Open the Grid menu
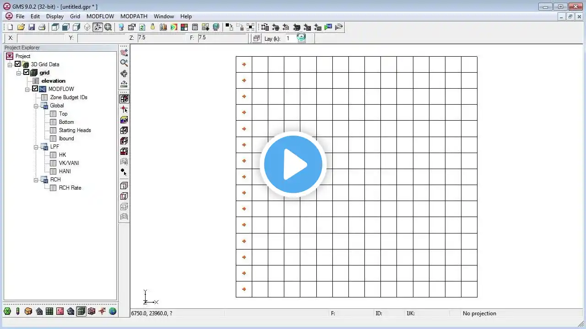Image resolution: width=586 pixels, height=329 pixels. pos(75,16)
